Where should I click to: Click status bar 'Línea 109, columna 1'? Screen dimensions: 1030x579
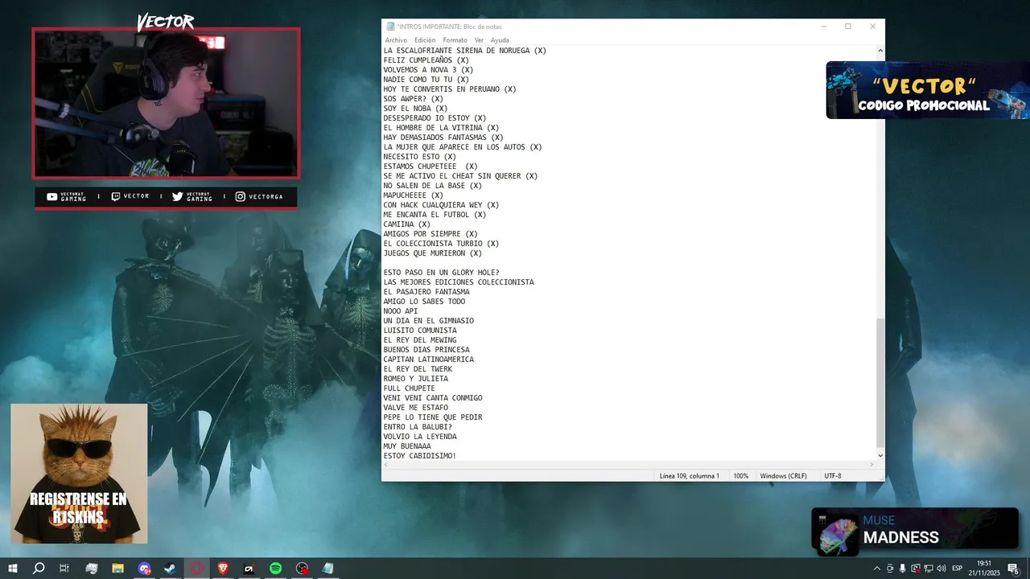[689, 476]
